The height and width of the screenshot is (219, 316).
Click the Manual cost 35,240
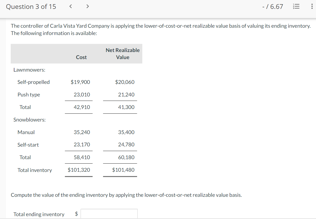(x=82, y=132)
